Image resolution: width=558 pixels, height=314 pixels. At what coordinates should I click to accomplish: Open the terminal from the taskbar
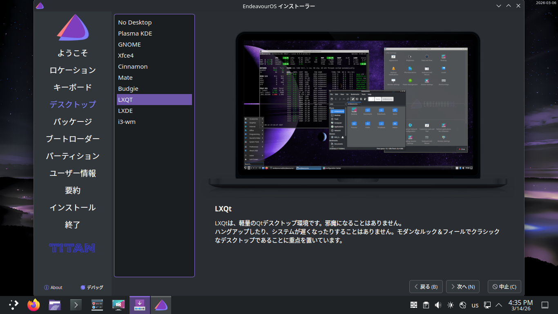(76, 305)
